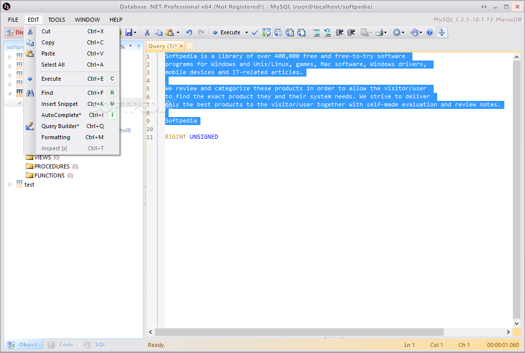
Task: Click the toolbar Paste clipboard icon
Action: (x=170, y=32)
